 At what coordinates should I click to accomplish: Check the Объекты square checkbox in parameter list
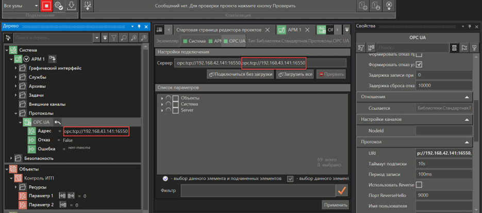(x=176, y=98)
